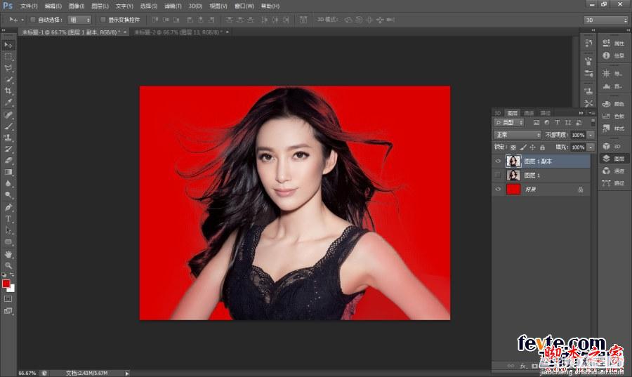Select the Clone Stamp tool
632x377 pixels.
point(8,138)
